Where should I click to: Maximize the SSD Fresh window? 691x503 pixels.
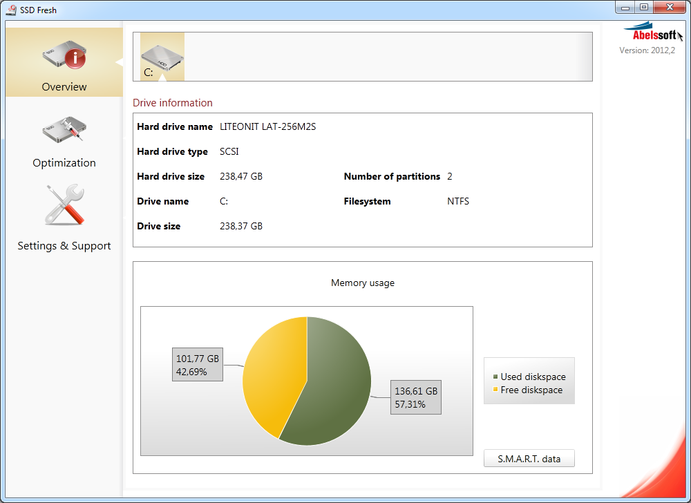pos(643,7)
